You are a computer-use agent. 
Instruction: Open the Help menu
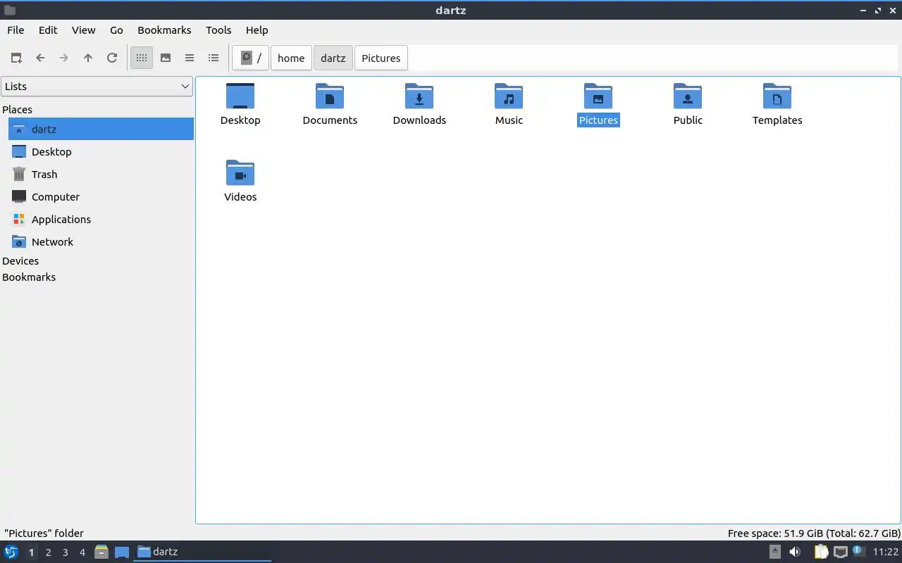click(257, 30)
